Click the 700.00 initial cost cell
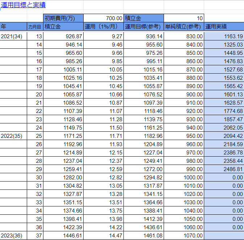 click(104, 18)
